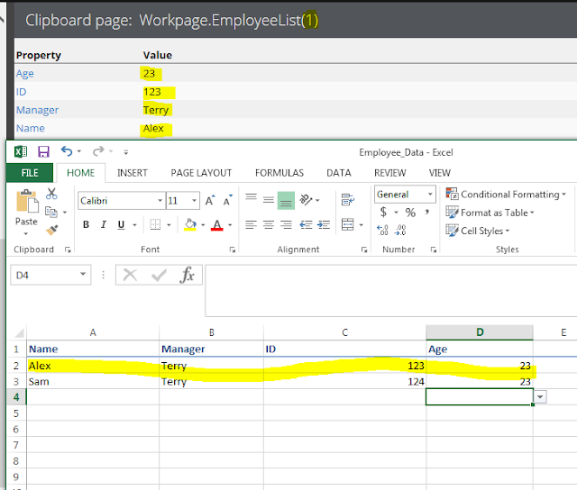Click the Redo arrow icon
577x490 pixels.
[x=98, y=150]
